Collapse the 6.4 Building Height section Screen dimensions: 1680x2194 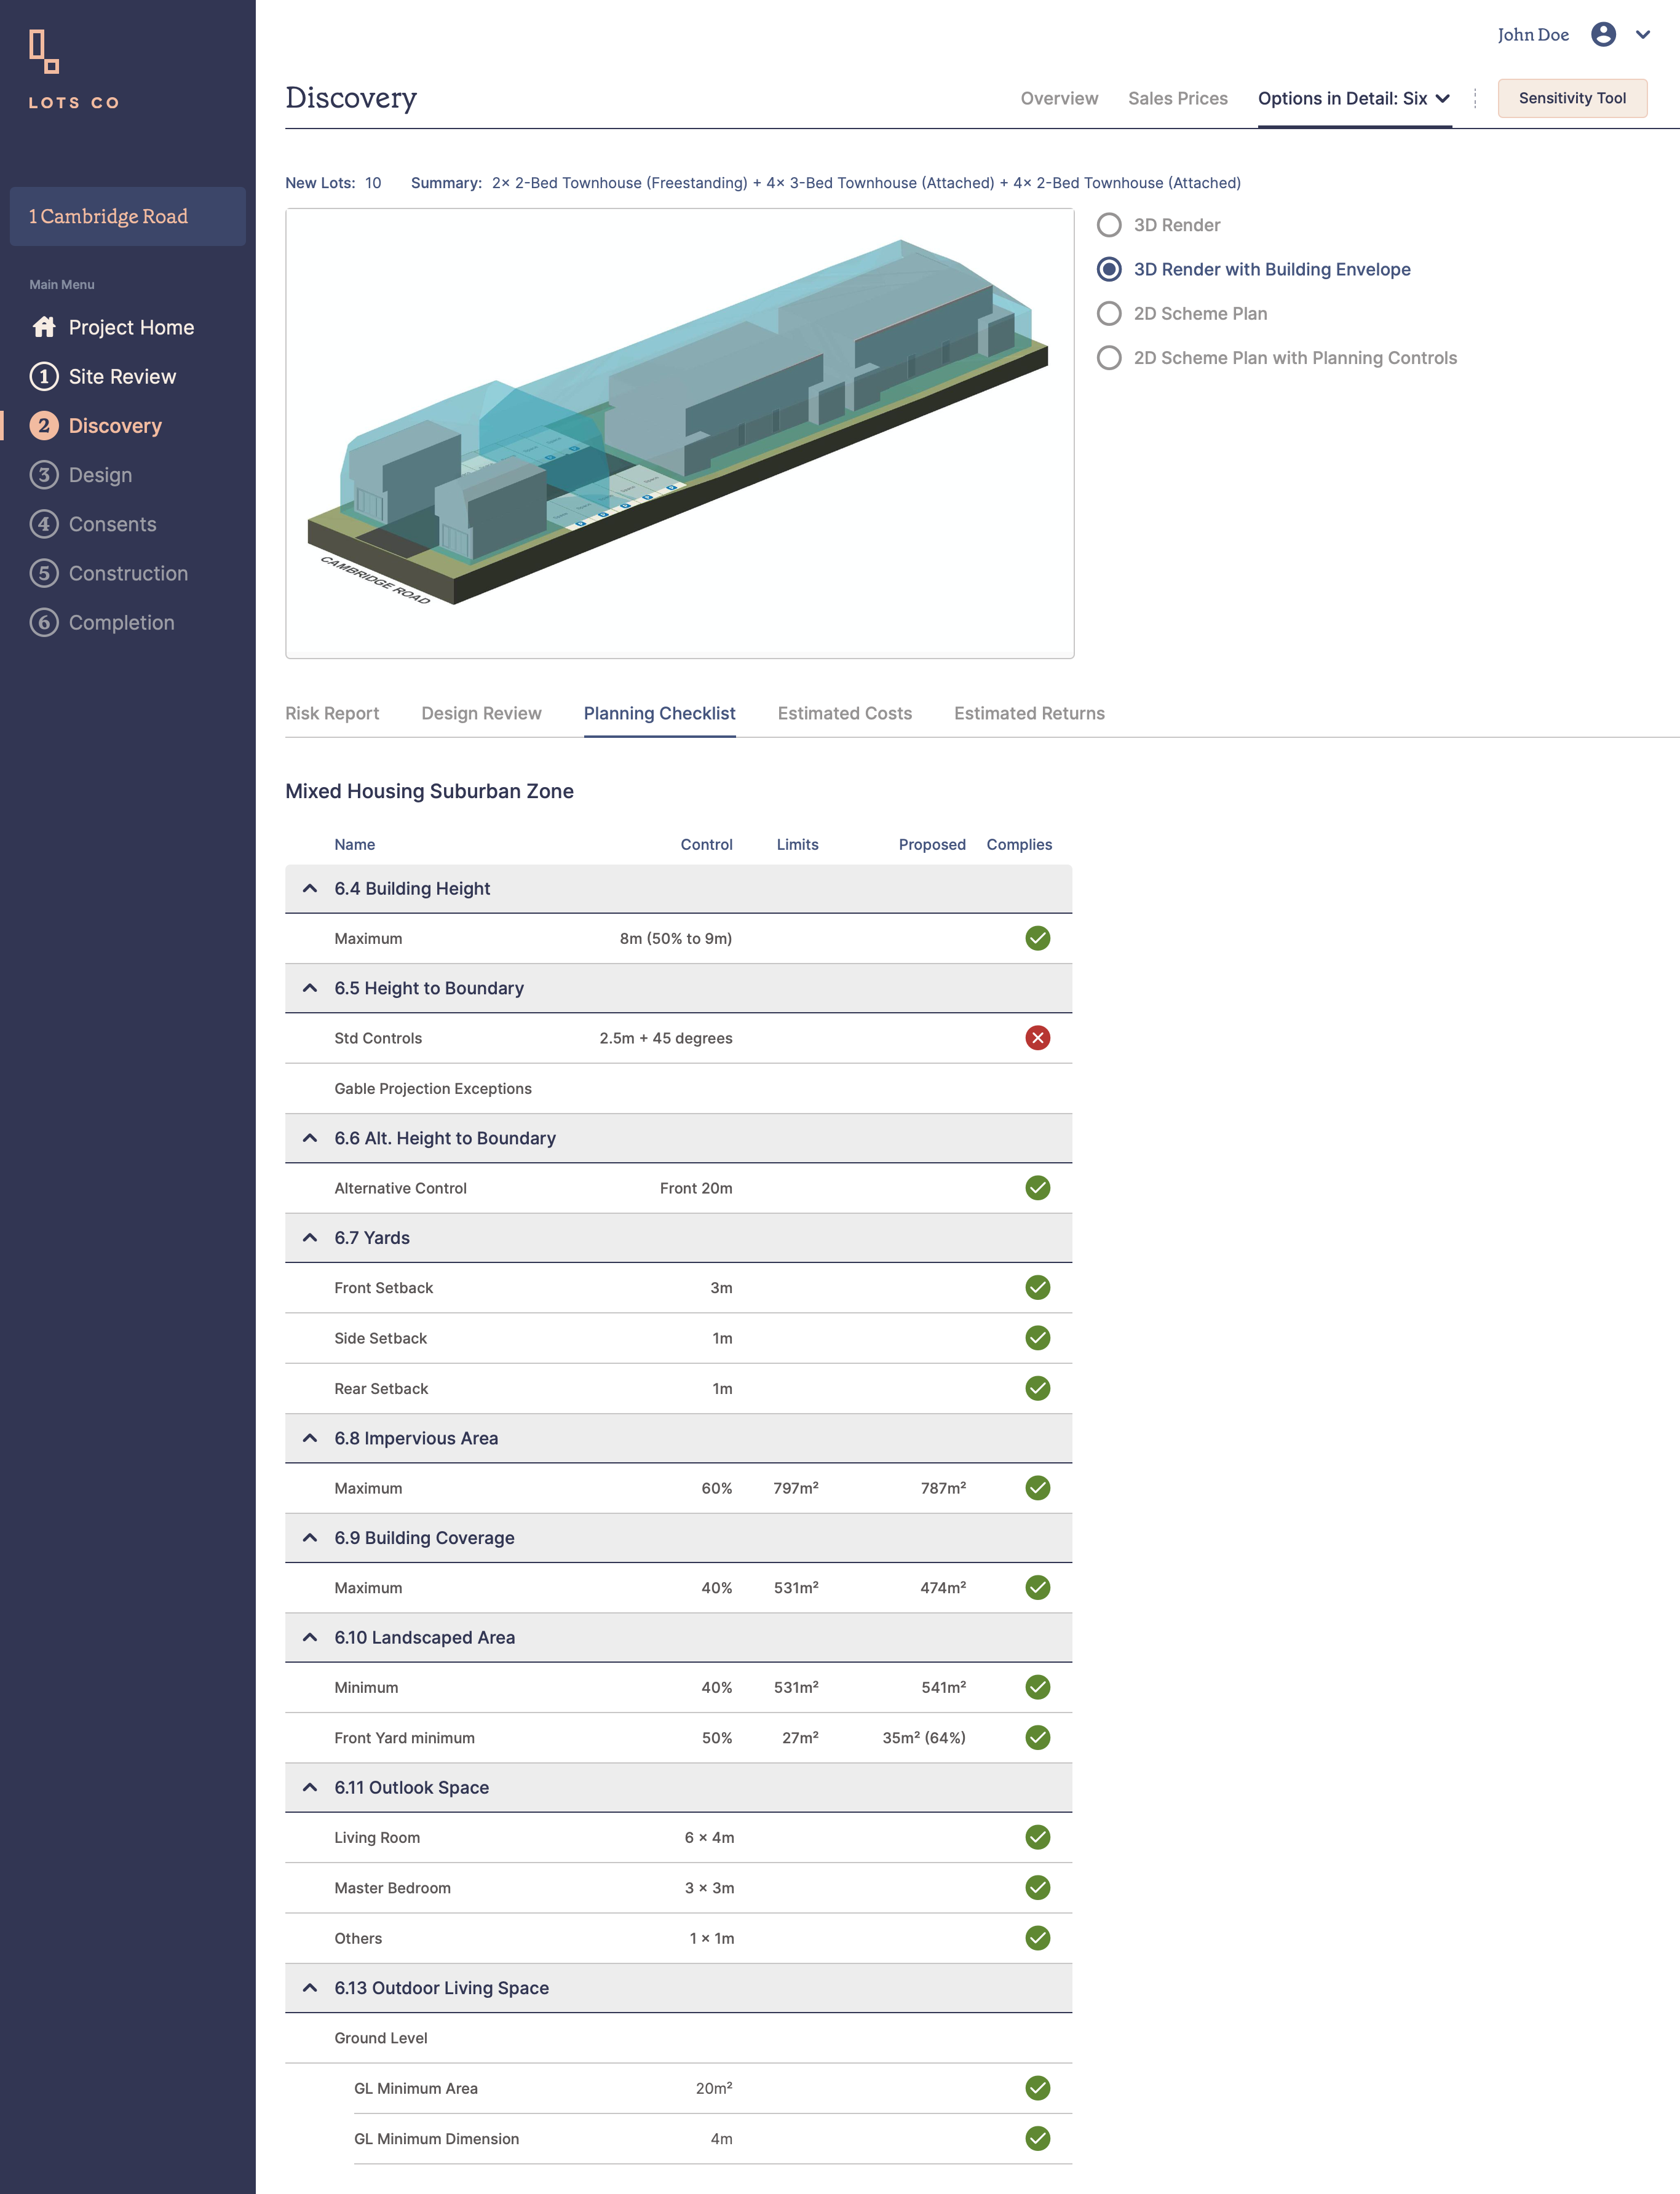[x=310, y=889]
